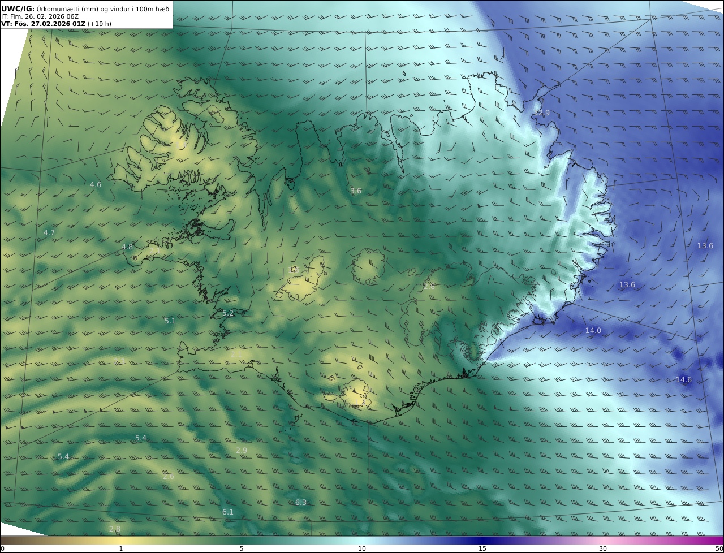Click the 4.7 value label on the map
The height and width of the screenshot is (553, 724).
click(x=49, y=232)
